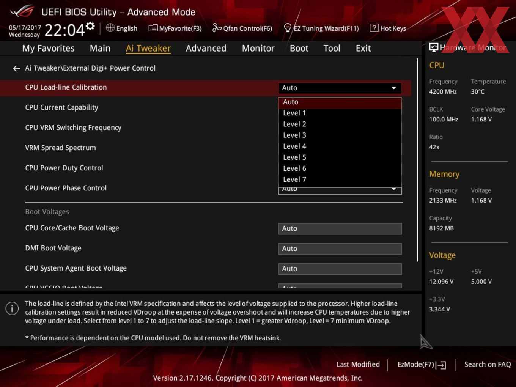This screenshot has height=387, width=516.
Task: Open Search on FAQ link
Action: point(488,365)
